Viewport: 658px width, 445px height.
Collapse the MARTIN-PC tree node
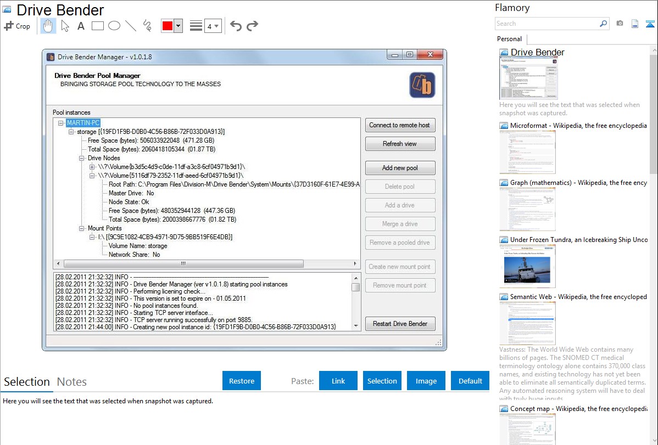click(x=61, y=123)
